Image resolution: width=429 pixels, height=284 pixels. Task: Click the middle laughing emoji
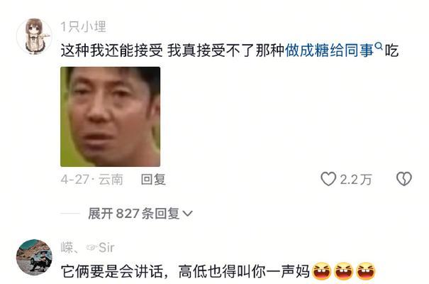[x=344, y=271]
